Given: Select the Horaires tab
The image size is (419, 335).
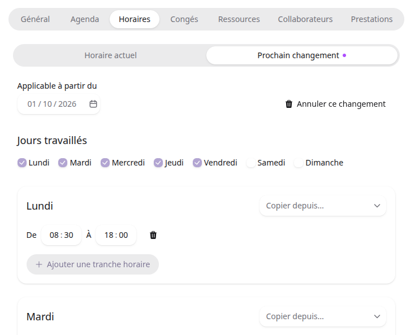Looking at the screenshot, I should [x=135, y=19].
